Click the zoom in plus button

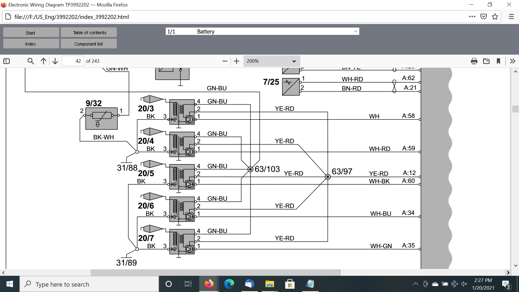pos(237,61)
